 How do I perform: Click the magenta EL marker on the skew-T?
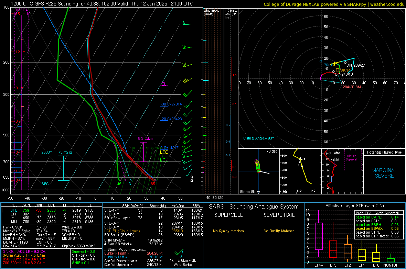point(164,84)
